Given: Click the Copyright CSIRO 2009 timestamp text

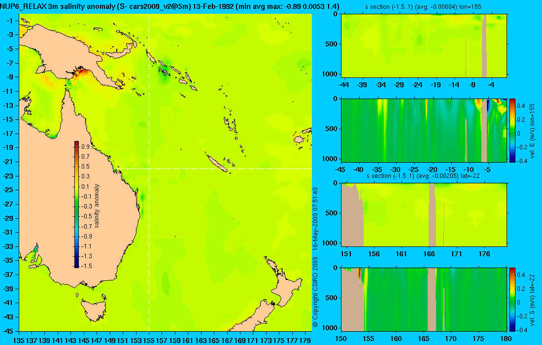Looking at the screenshot, I should (315, 257).
